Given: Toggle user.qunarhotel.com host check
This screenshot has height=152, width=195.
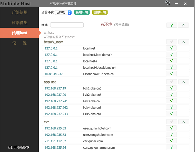Looking at the screenshot, I should point(171,128).
